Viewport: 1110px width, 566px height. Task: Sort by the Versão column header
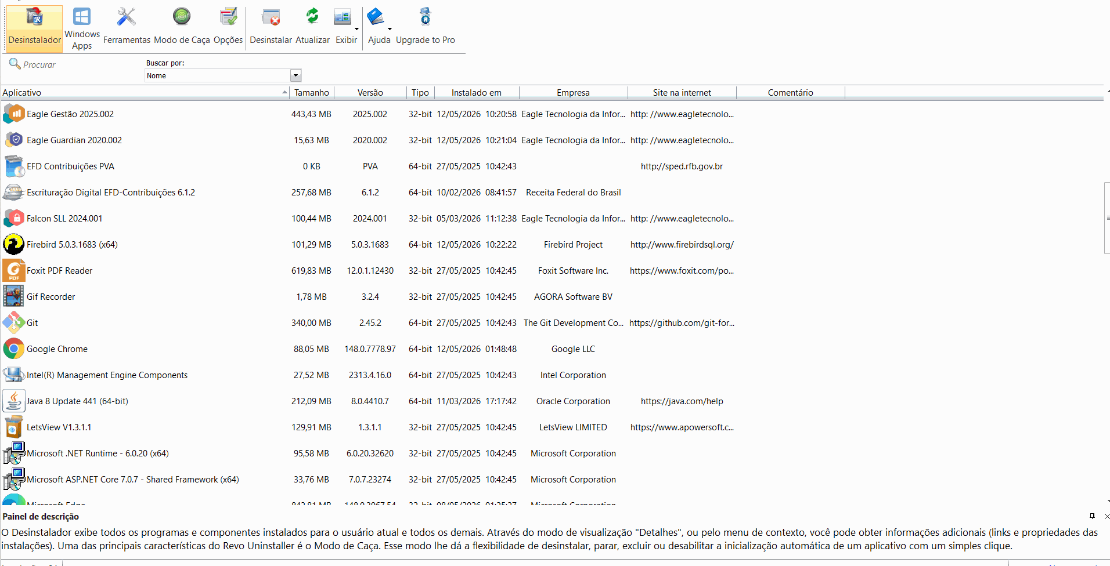click(x=370, y=93)
